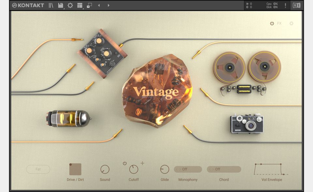Open the Monophony Off dropdown

point(188,169)
